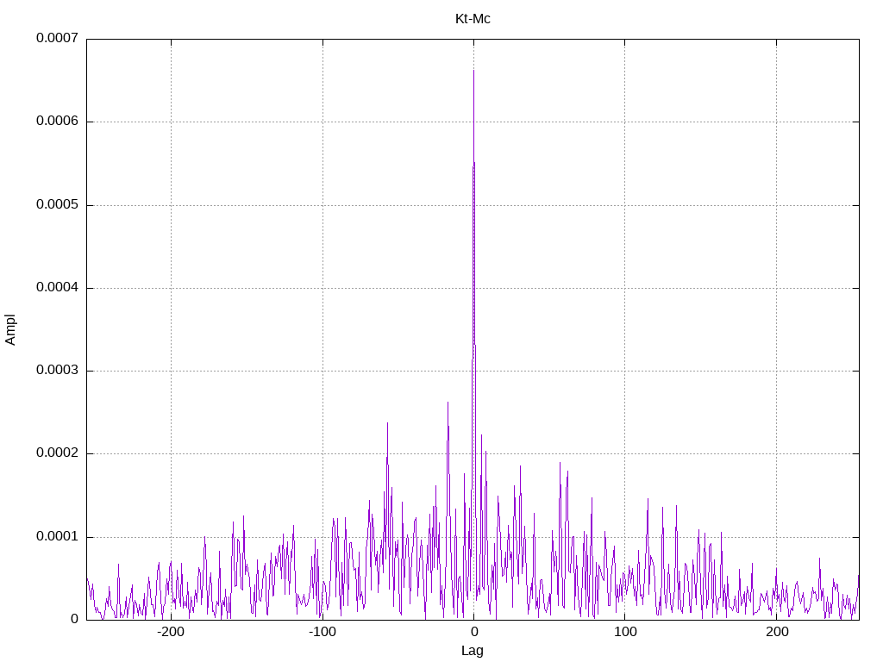
Task: Click the 0.0006 y-axis tick label
Action: click(x=58, y=121)
